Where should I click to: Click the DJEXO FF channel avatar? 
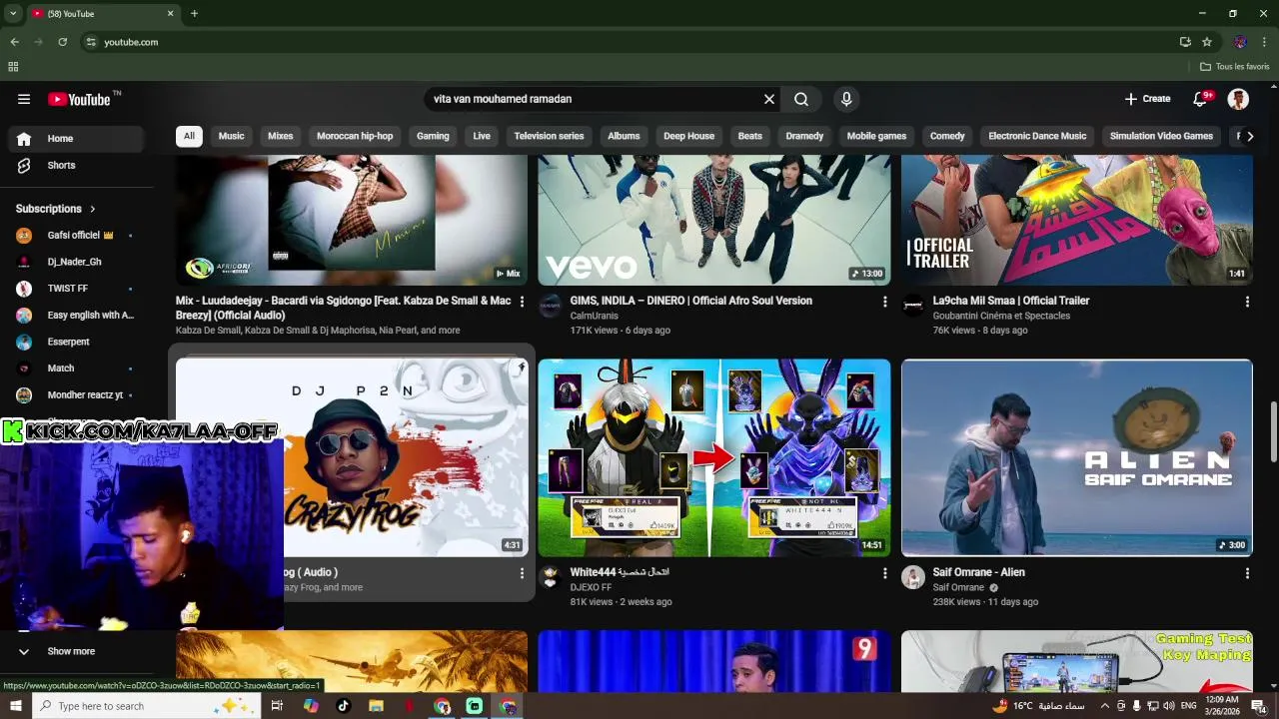(550, 577)
